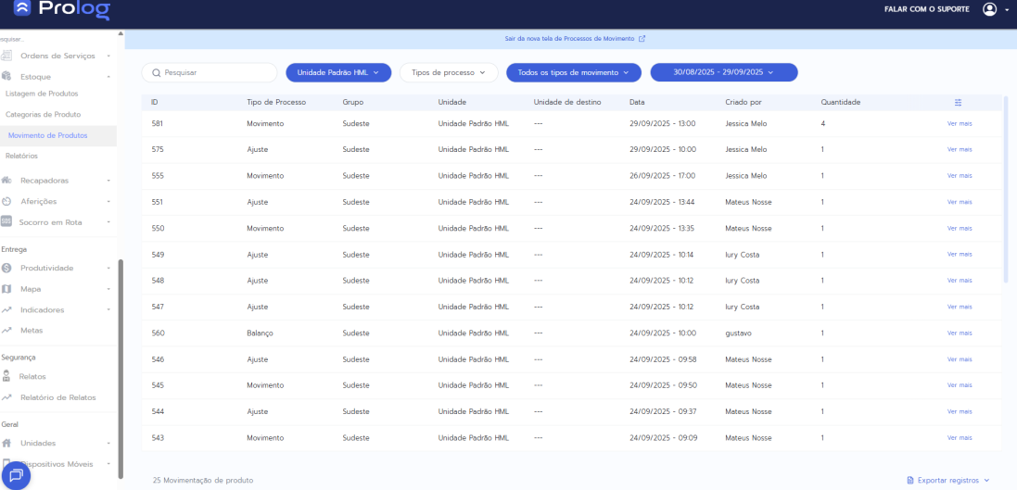Click Falar com o Suporte link
1017x490 pixels.
(x=926, y=9)
